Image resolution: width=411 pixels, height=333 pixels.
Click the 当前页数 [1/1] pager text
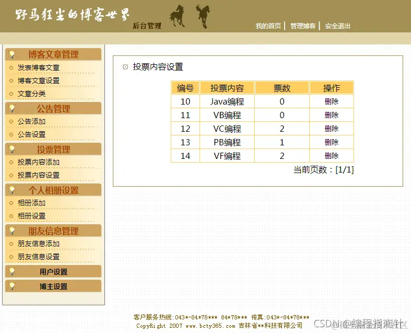(323, 170)
